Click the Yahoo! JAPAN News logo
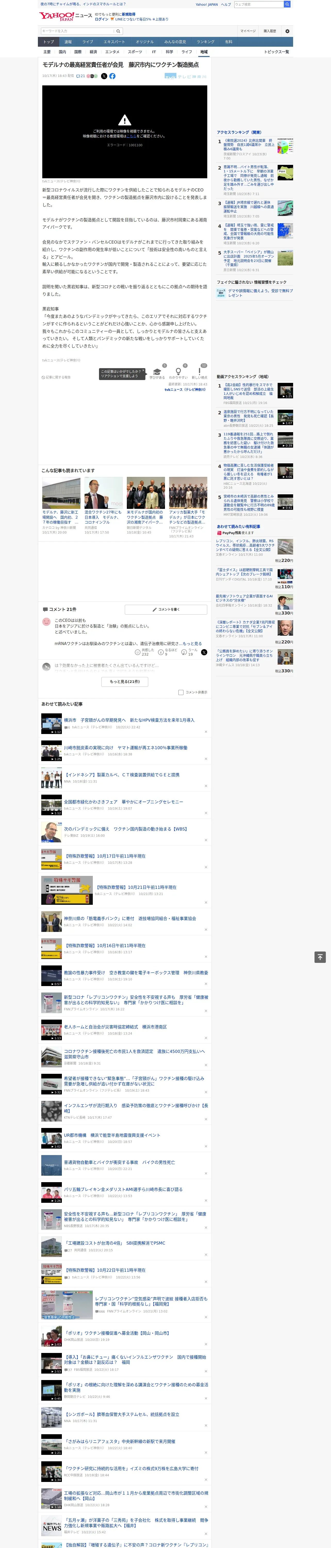This screenshot has width=331, height=1548. pyautogui.click(x=65, y=16)
